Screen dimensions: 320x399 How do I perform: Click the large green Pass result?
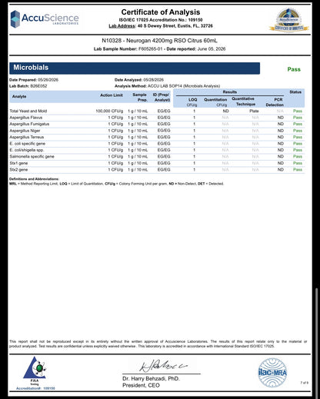point(294,69)
